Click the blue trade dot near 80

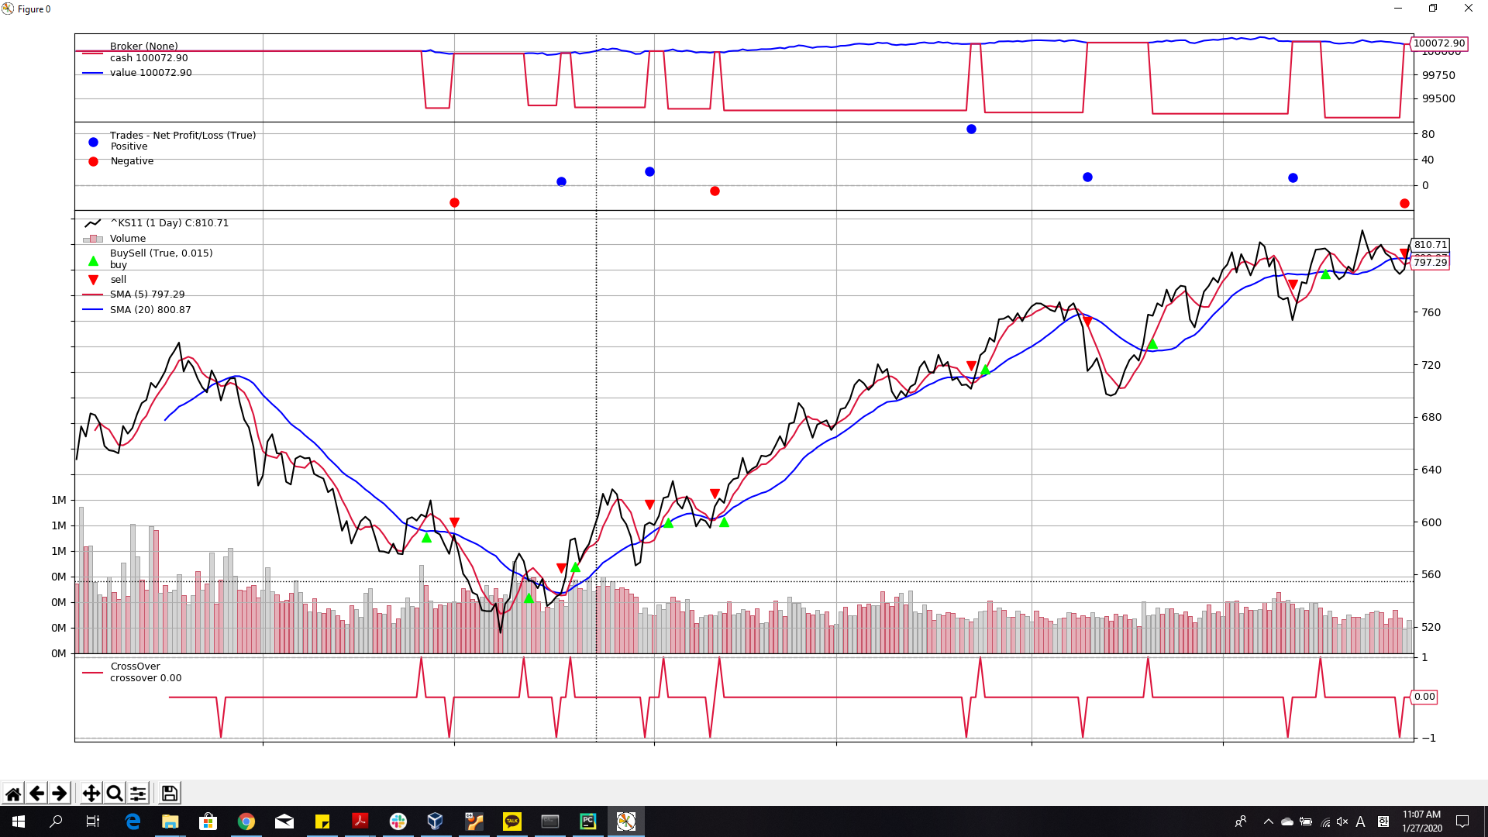(x=971, y=129)
